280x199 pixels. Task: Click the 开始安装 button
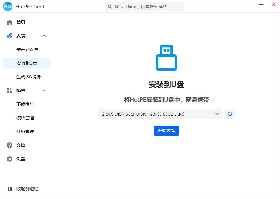tap(166, 131)
